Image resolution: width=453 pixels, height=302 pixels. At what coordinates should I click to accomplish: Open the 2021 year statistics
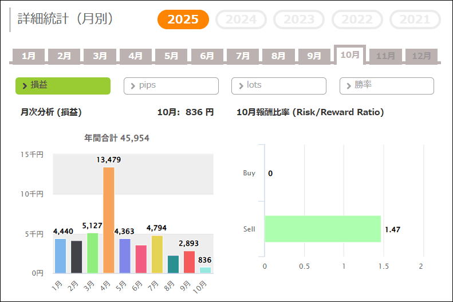click(x=415, y=19)
